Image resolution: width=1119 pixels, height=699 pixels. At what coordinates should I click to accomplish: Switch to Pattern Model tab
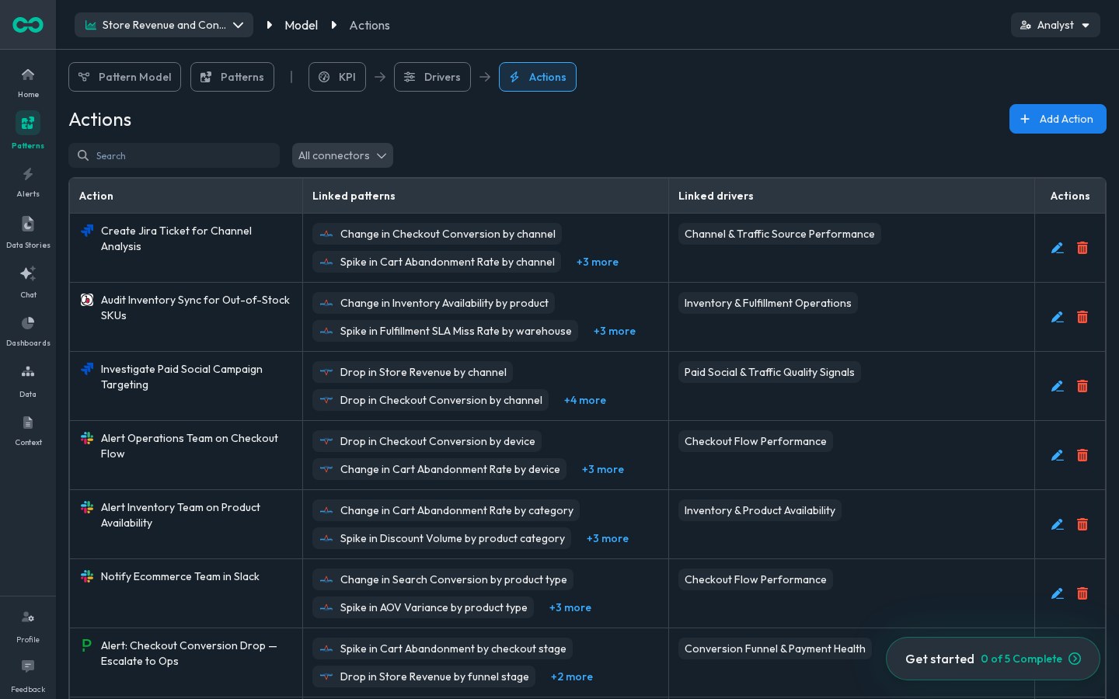(124, 77)
